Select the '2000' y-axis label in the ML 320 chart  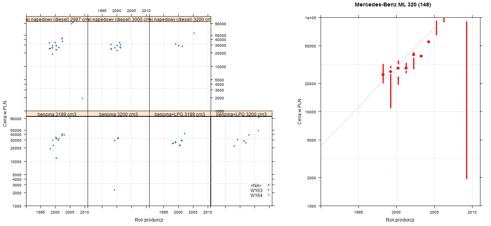pos(312,177)
